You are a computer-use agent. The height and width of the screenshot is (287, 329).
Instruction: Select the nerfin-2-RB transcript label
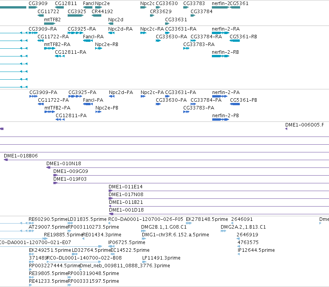(x=225, y=52)
